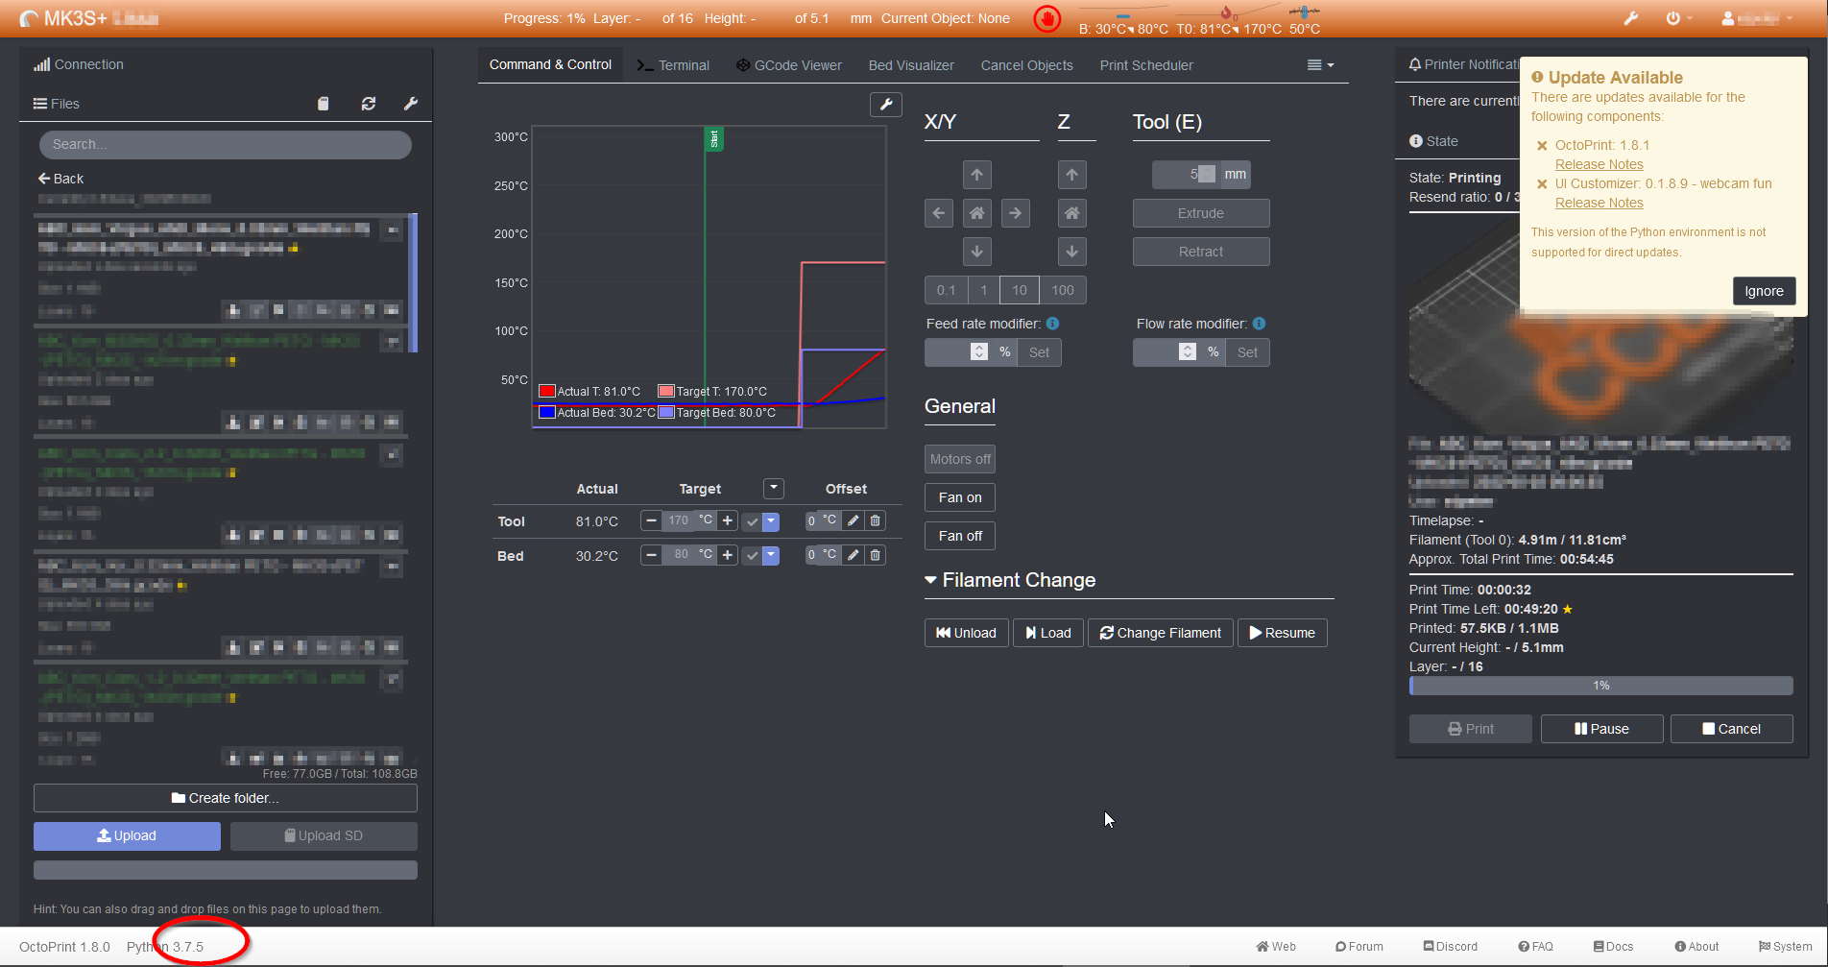
Task: Refresh the file list with refresh icon
Action: pos(369,104)
